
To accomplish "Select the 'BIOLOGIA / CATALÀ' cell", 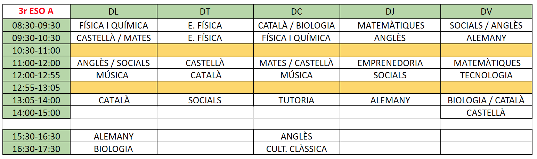I will pos(486,100).
